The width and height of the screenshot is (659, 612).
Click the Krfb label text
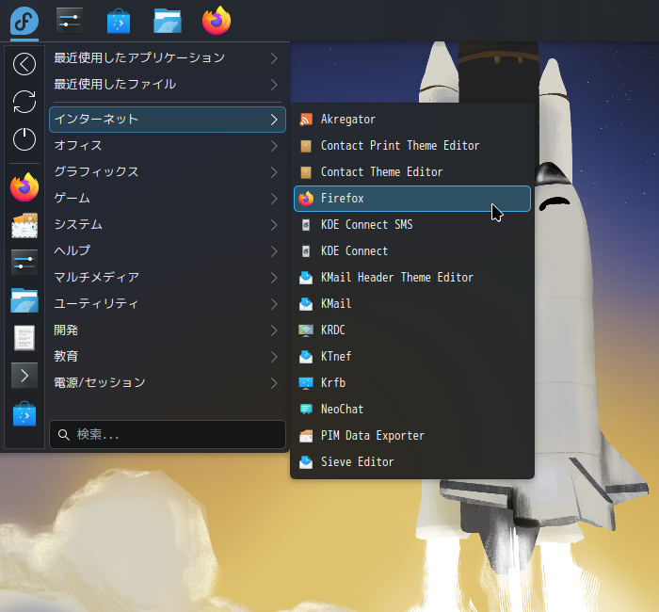pos(333,383)
